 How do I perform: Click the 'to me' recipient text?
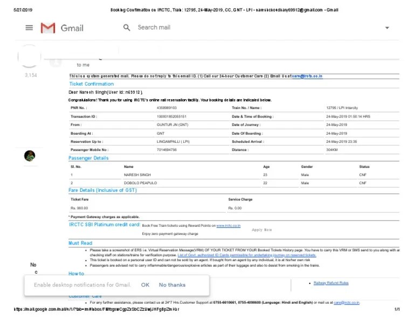(x=83, y=65)
